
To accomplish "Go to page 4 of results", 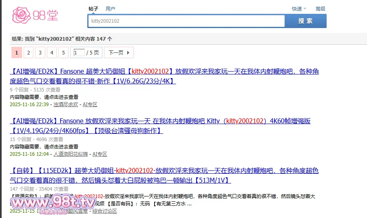I will (x=51, y=52).
